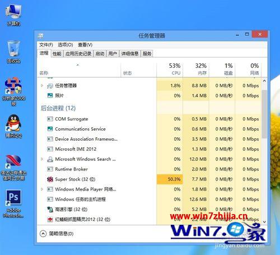Switch to the 用户 tab

point(113,54)
